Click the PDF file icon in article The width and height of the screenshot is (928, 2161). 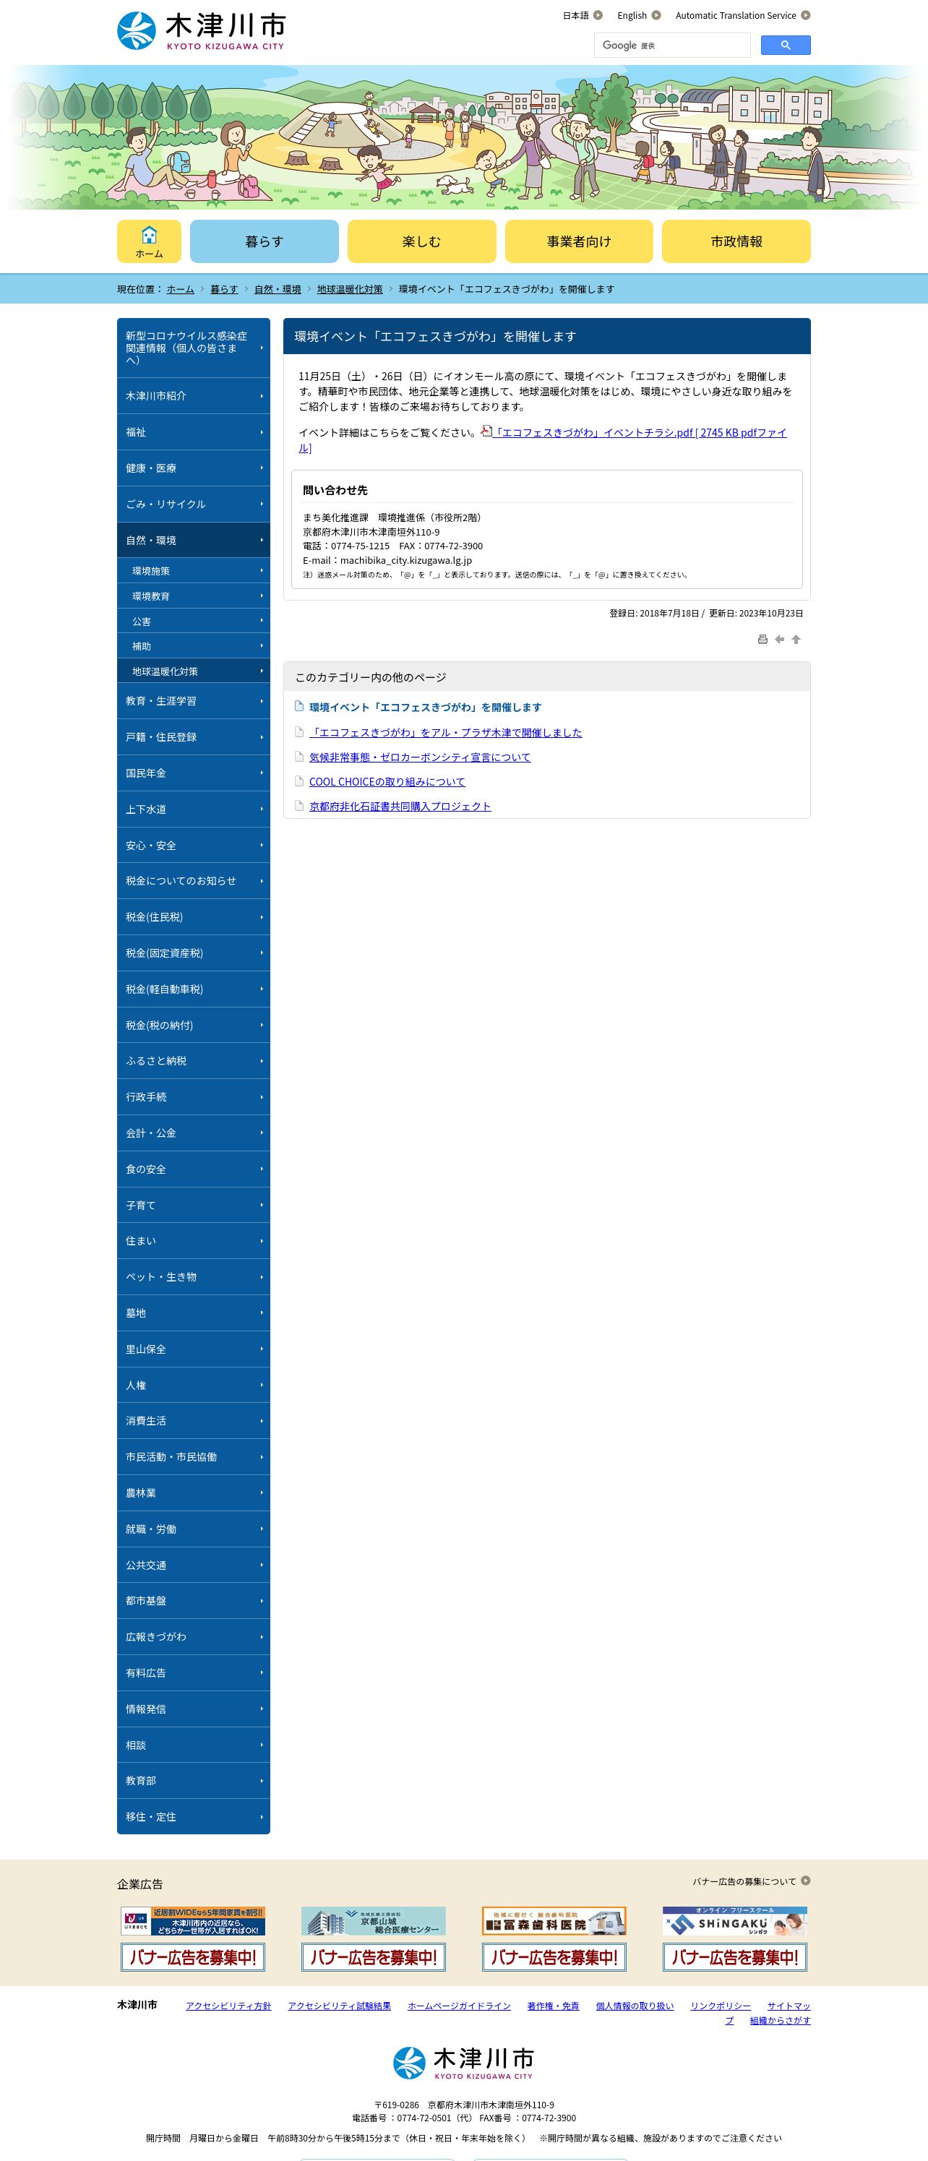[486, 432]
